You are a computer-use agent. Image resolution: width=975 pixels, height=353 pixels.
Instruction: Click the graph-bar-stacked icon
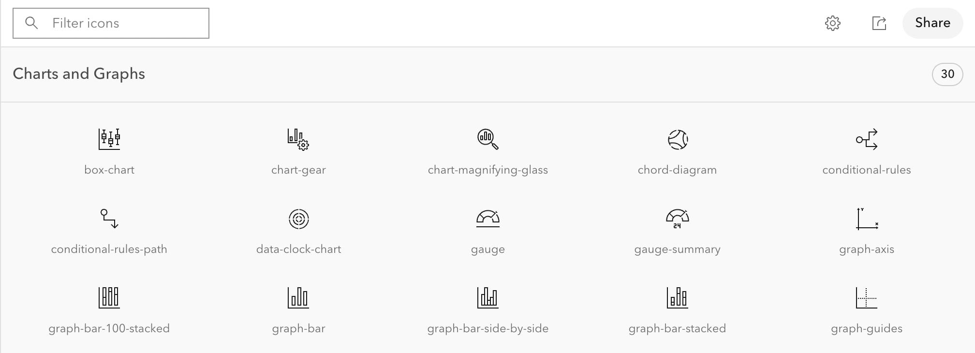point(677,298)
